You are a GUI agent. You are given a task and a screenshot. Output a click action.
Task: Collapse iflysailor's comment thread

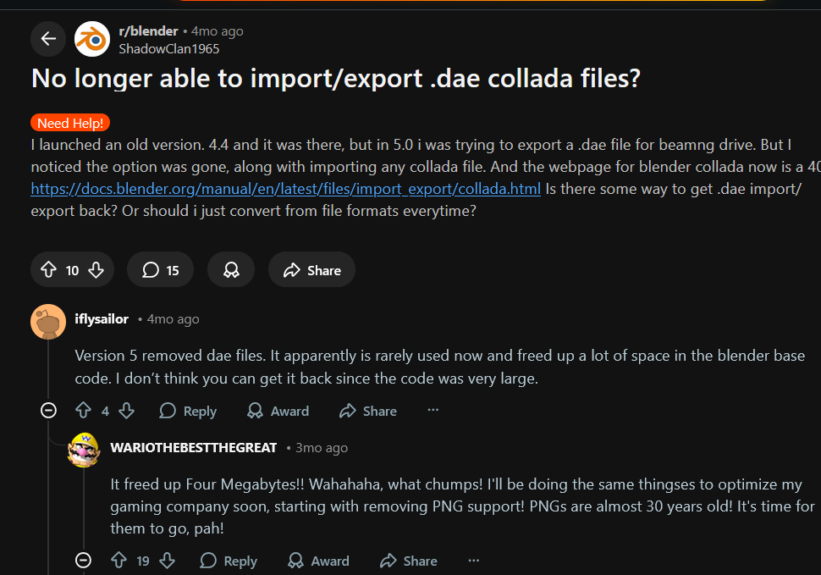pos(49,411)
